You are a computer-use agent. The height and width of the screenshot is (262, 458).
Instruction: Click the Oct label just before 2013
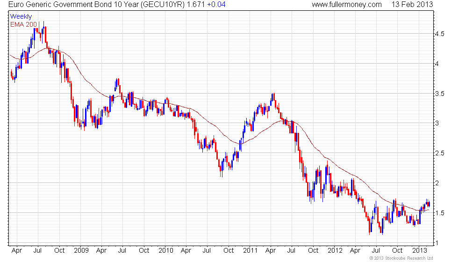(x=397, y=251)
